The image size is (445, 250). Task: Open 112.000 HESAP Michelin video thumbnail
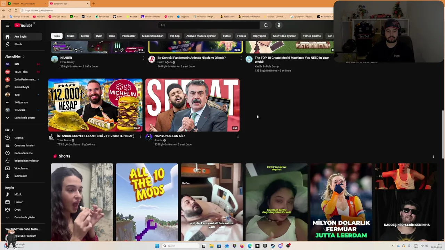95,105
